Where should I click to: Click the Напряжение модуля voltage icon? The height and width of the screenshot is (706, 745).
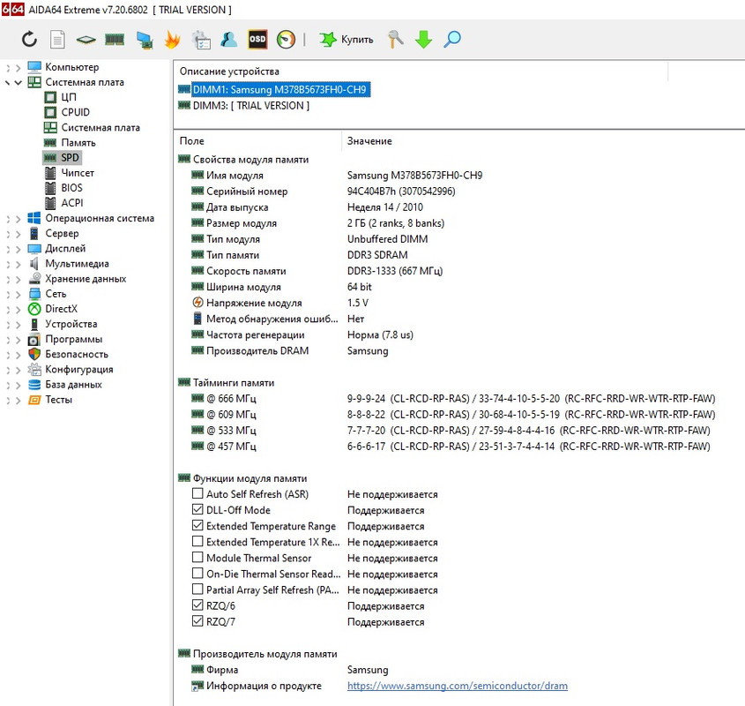(197, 303)
